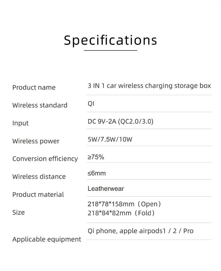Click the 3 IN 1 car wireless charging text
Viewport: 221px width, 271px height.
point(149,86)
